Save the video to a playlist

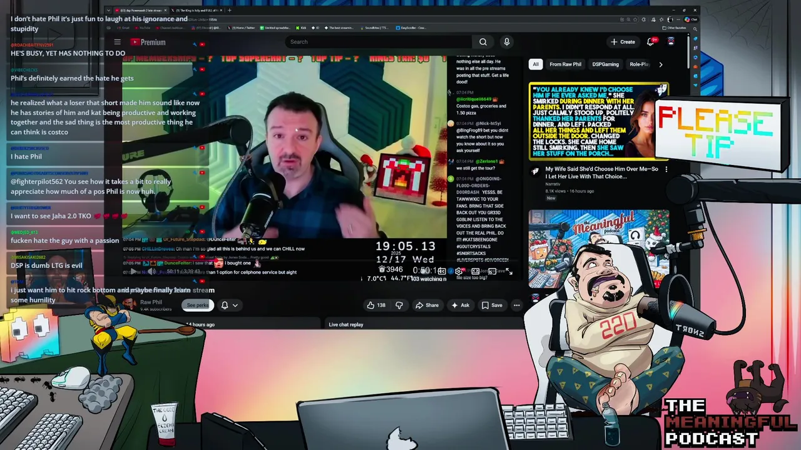(x=491, y=305)
